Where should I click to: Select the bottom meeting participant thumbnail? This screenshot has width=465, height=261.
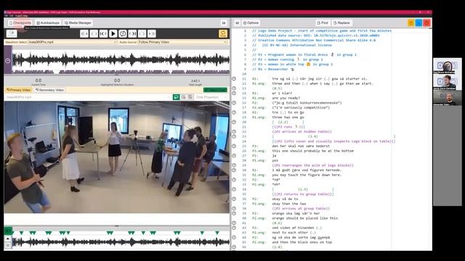point(447,99)
